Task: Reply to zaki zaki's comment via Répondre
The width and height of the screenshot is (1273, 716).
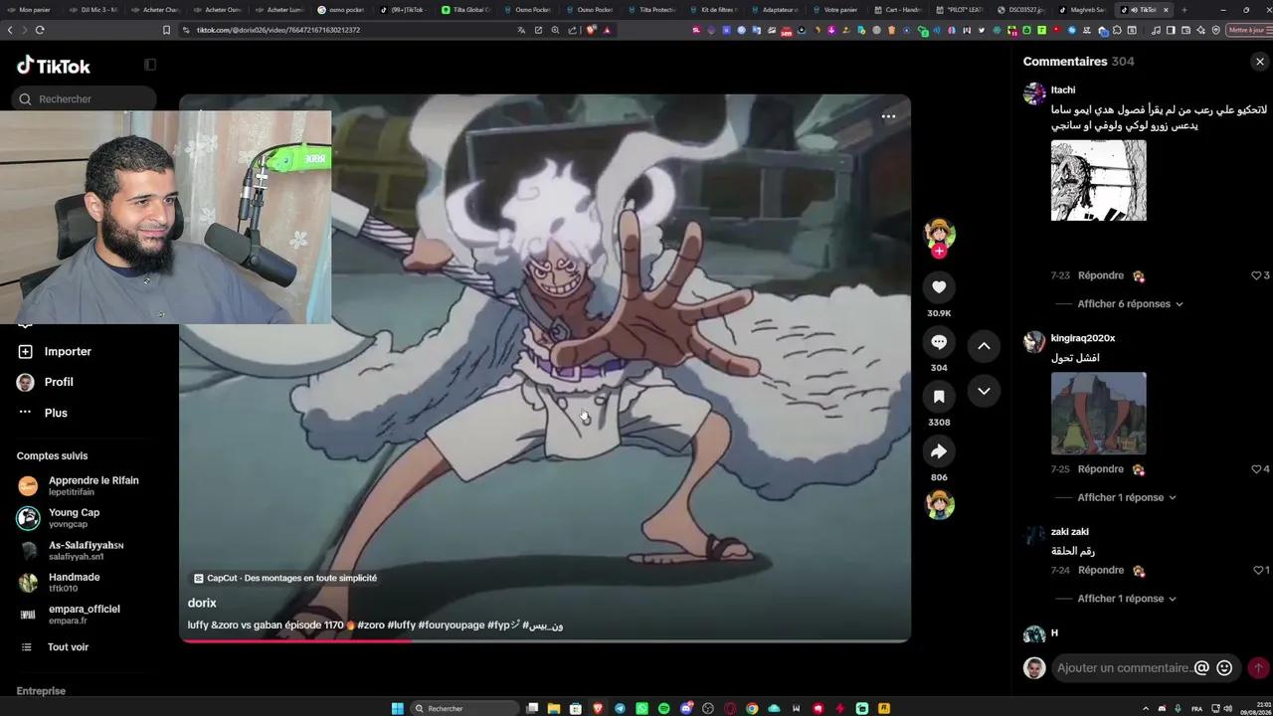Action: click(x=1100, y=571)
